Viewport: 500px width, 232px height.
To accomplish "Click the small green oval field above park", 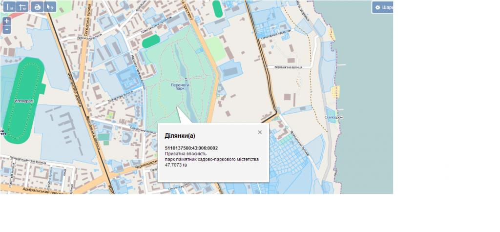I will pyautogui.click(x=151, y=41).
